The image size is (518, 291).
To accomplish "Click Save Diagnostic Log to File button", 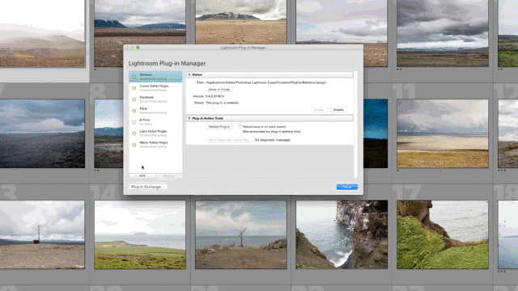I will pos(230,140).
